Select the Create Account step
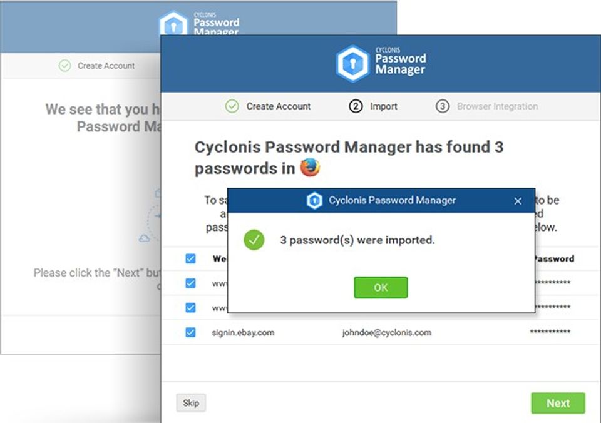The image size is (601, 423). 278,106
